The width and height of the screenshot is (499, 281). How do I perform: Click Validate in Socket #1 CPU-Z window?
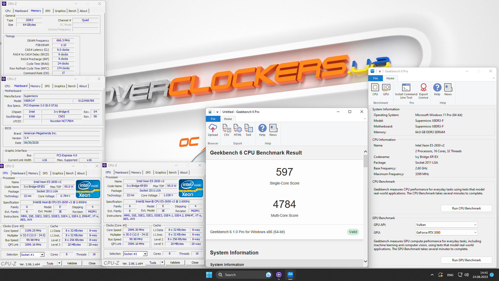pyautogui.click(x=72, y=263)
